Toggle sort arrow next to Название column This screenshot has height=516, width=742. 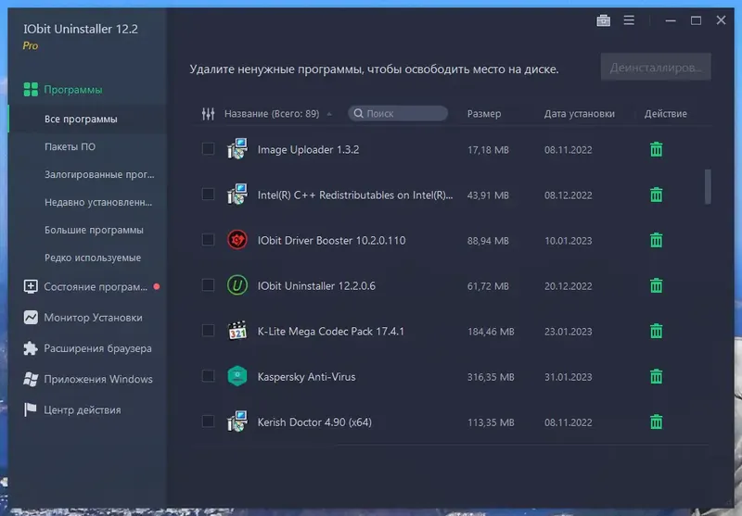[329, 114]
